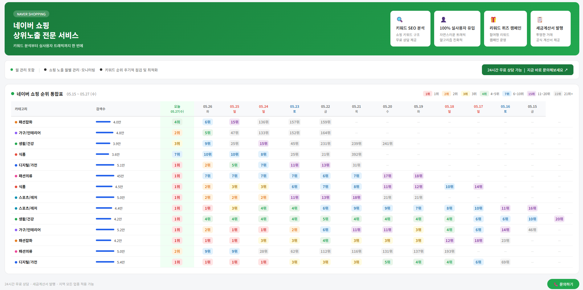Click the purple 15위 legend badge
583x290 pixels.
(x=531, y=94)
